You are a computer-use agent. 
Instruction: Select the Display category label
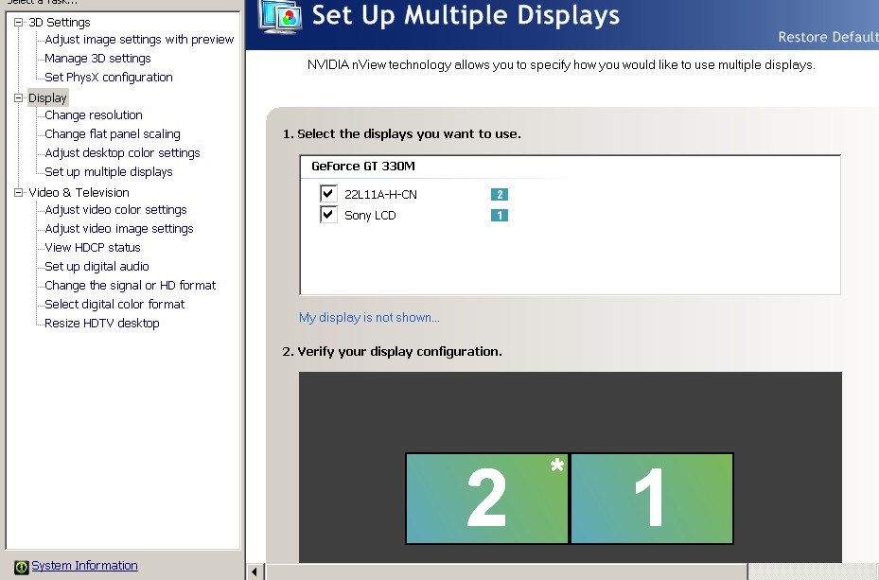point(47,98)
